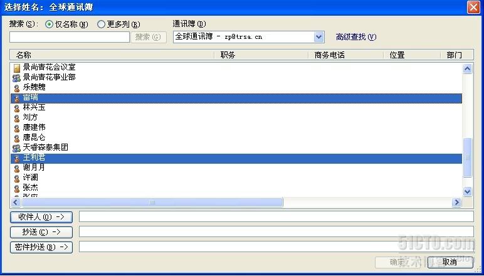Sort by the 部门 column header
This screenshot has width=484, height=276.
[457, 55]
